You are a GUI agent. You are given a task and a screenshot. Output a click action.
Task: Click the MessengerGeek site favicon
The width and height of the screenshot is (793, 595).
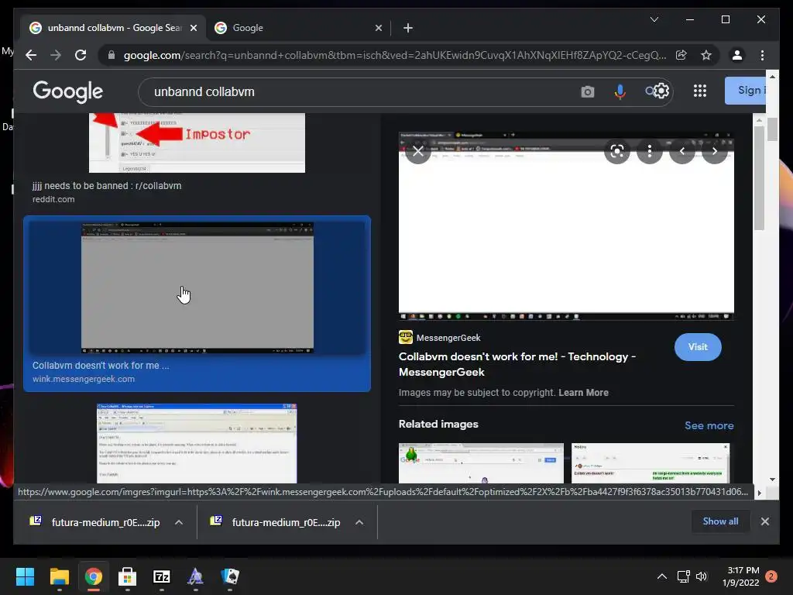(406, 337)
